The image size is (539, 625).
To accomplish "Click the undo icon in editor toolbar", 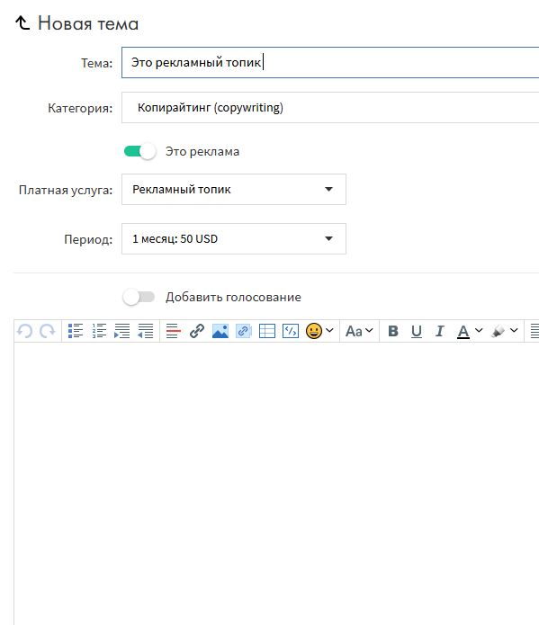I will point(24,331).
